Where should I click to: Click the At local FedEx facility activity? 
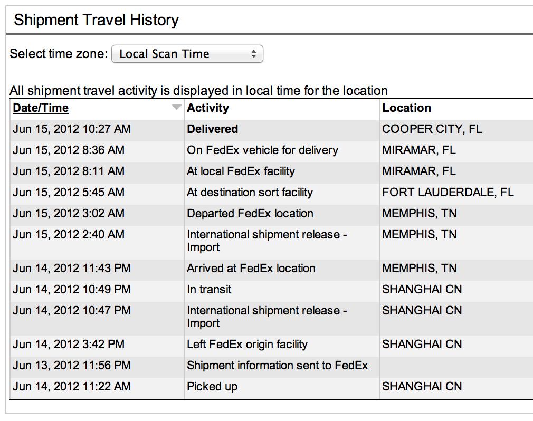click(x=241, y=171)
